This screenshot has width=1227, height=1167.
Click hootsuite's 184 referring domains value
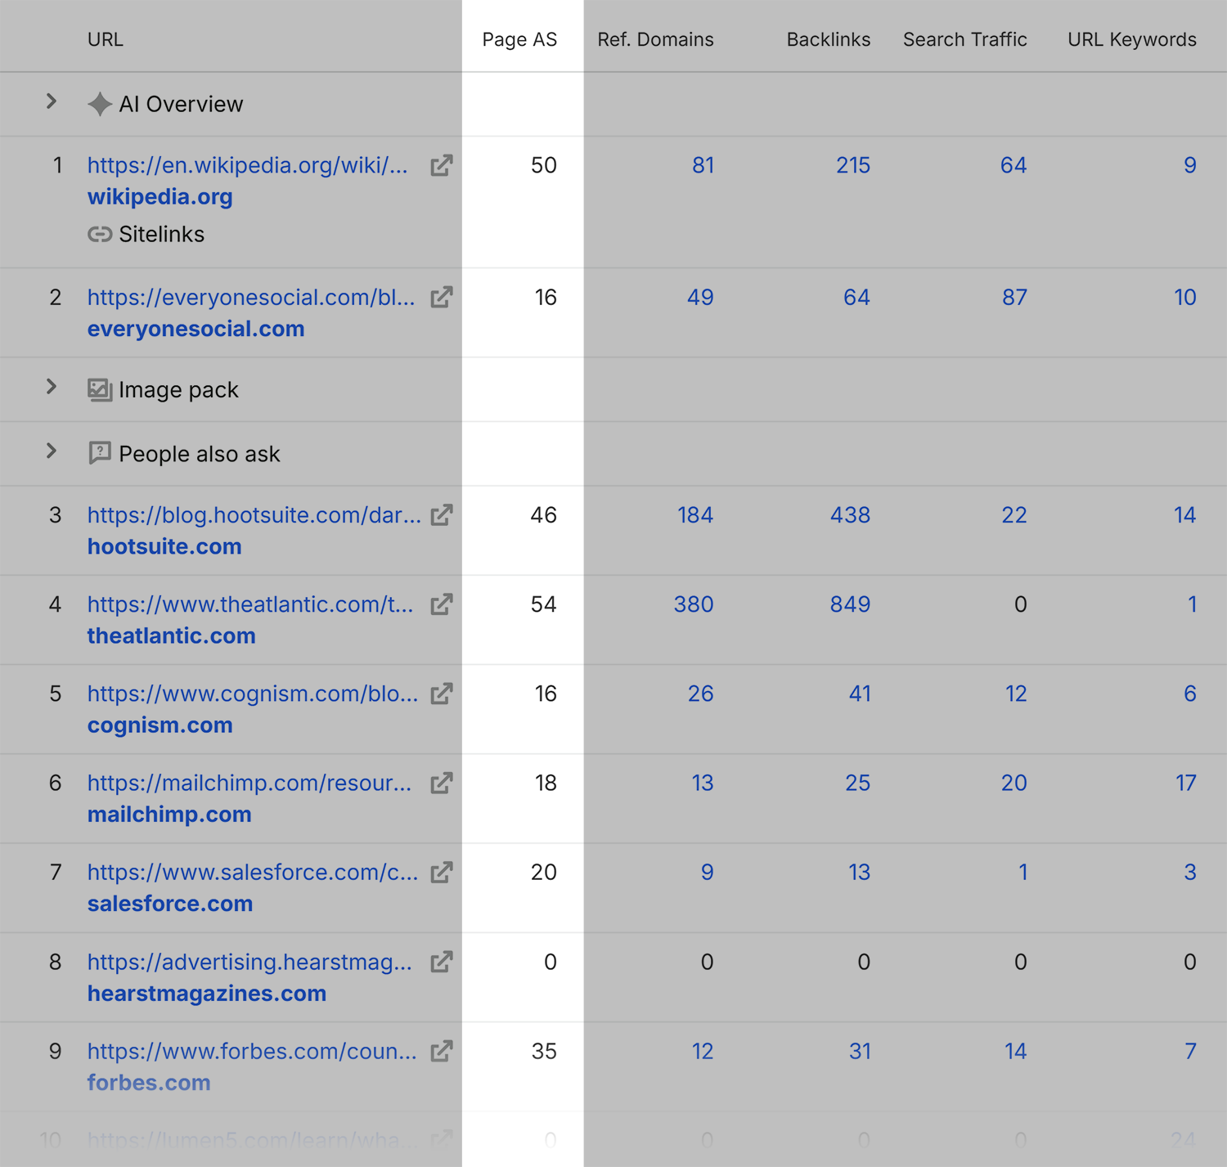click(x=695, y=515)
